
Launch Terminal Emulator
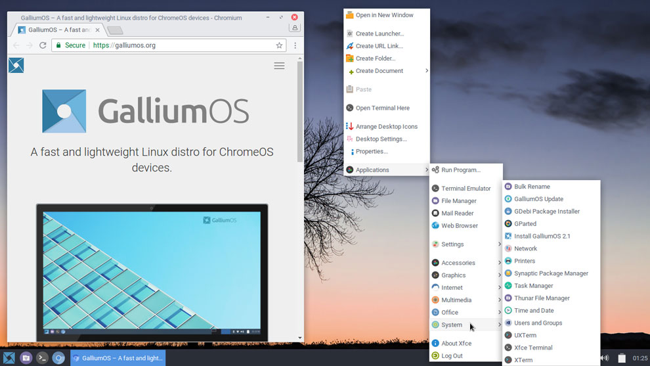pos(466,189)
